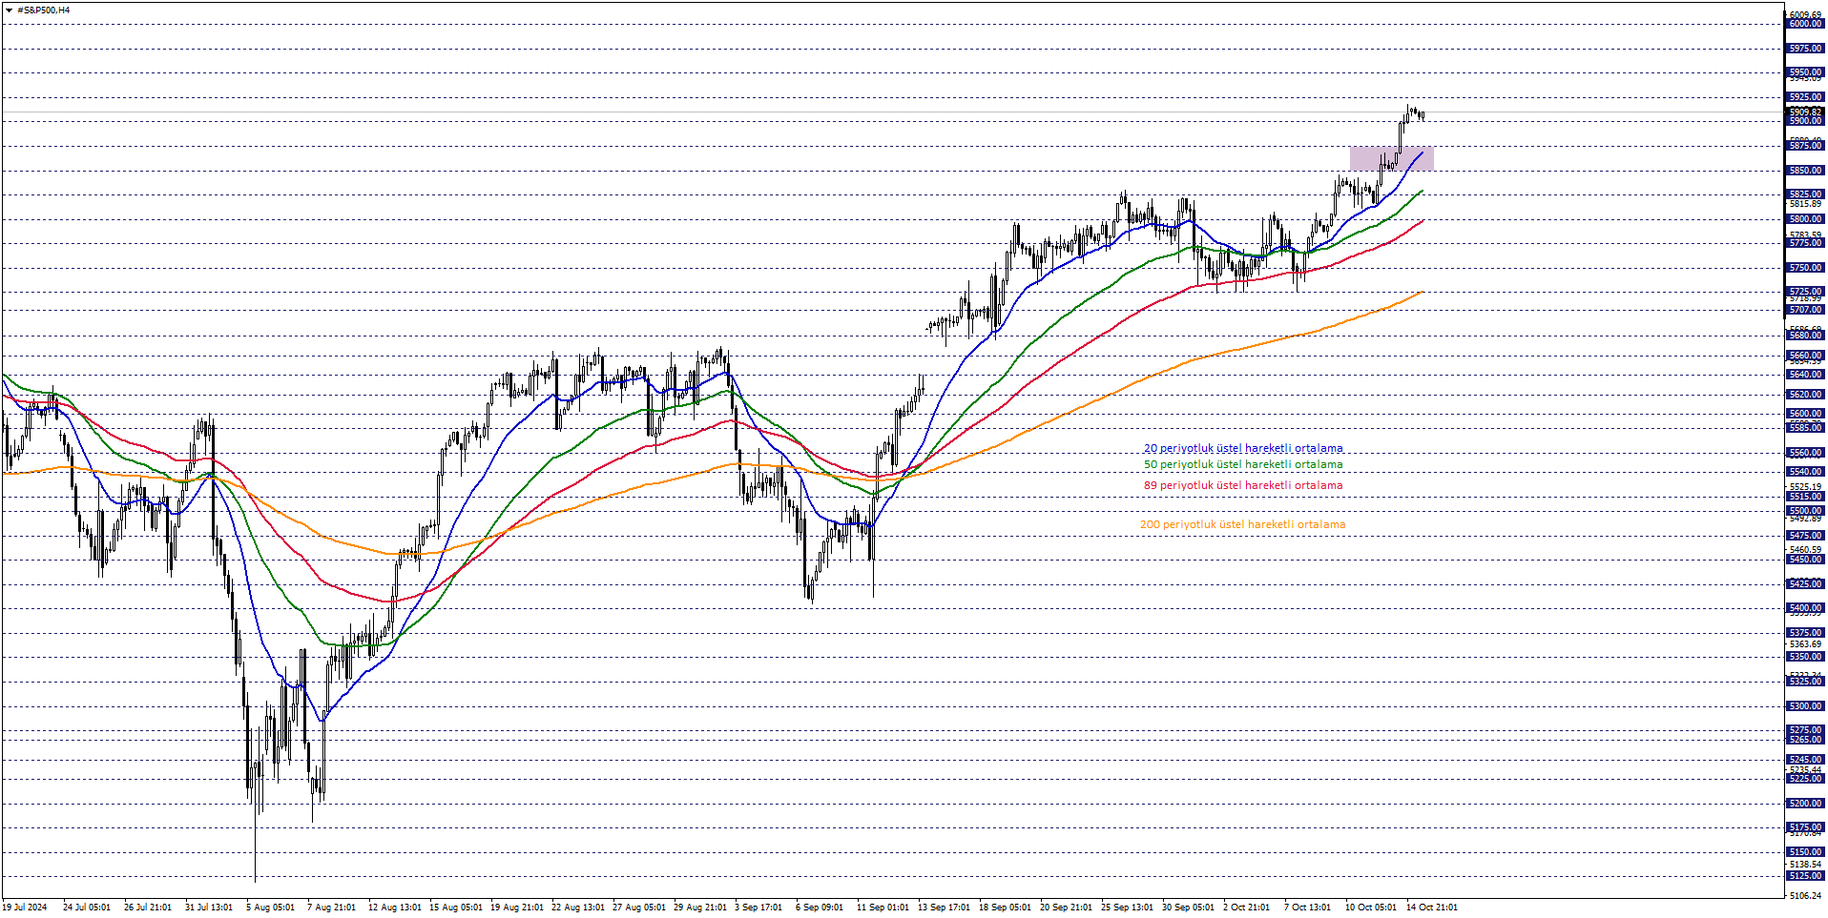Screen dimensions: 1828x918
Task: Click the 5138.54 price scale value
Action: (1805, 864)
